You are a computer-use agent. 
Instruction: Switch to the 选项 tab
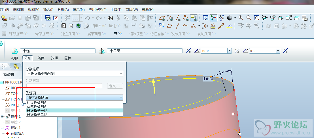click(54, 58)
